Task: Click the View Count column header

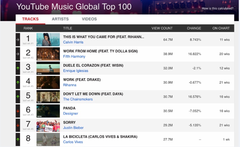Action: (x=162, y=28)
